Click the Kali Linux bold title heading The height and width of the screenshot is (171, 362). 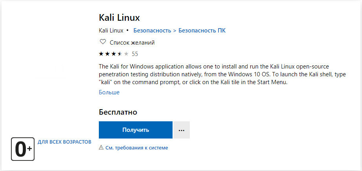(119, 18)
